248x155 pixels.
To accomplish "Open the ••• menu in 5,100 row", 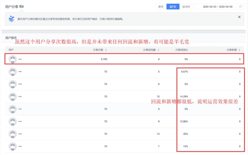I will pos(20,59).
